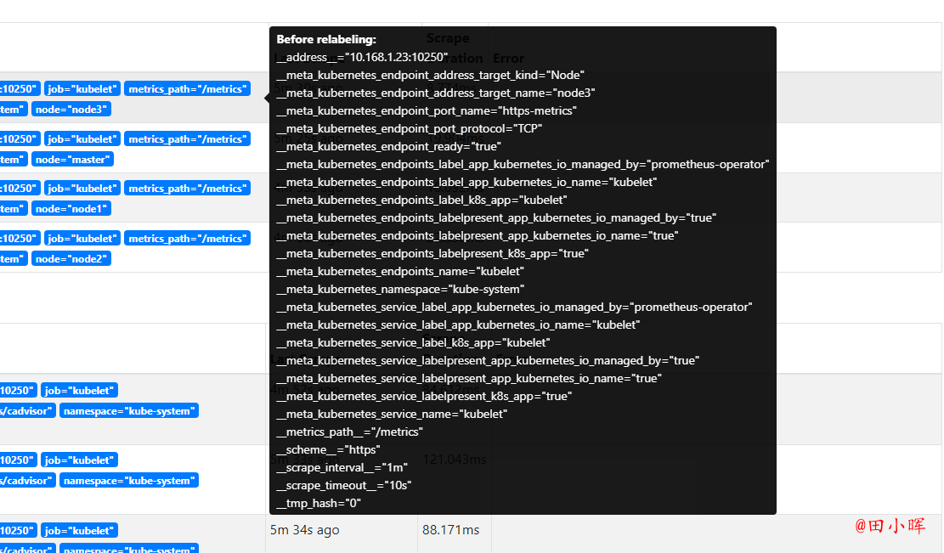This screenshot has height=553, width=944.
Task: Click the endpoint_ready="true" line
Action: pyautogui.click(x=389, y=146)
